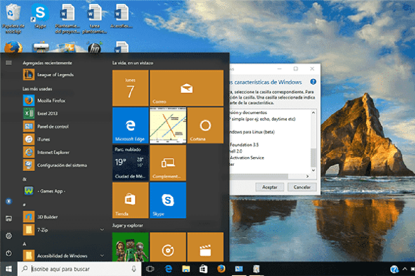Open the Correo mail tile
The height and width of the screenshot is (276, 415).
[186, 88]
